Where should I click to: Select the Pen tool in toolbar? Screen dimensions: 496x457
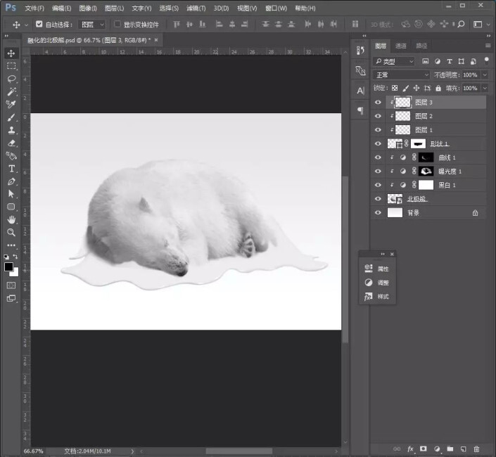tap(11, 181)
